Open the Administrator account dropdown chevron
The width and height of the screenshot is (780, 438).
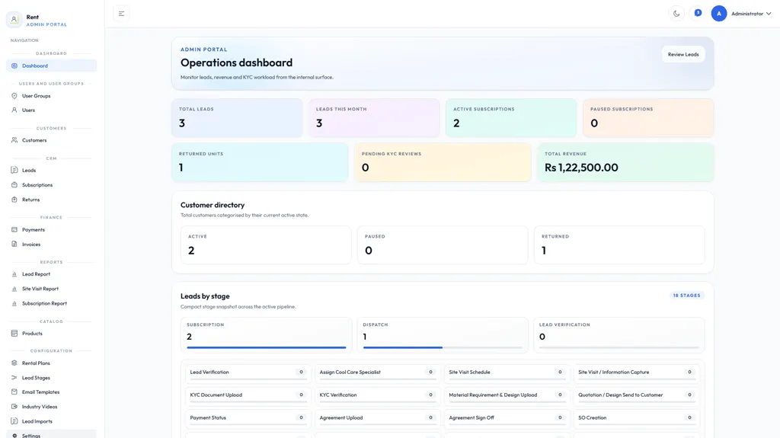[x=769, y=14]
